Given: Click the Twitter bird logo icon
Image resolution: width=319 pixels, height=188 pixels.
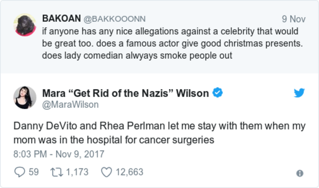Looking at the screenshot, I should pos(299,93).
